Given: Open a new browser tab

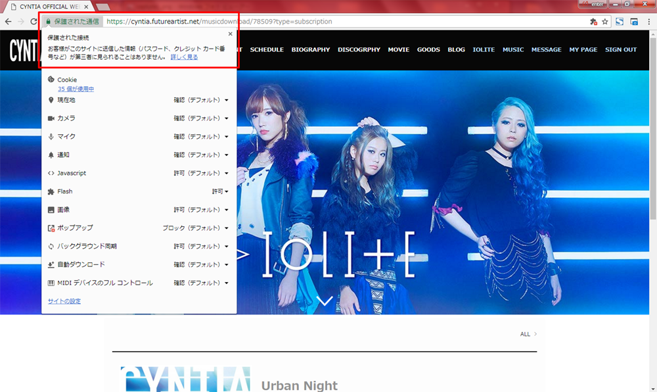Looking at the screenshot, I should (103, 7).
